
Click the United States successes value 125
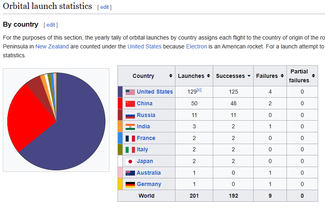tap(233, 92)
